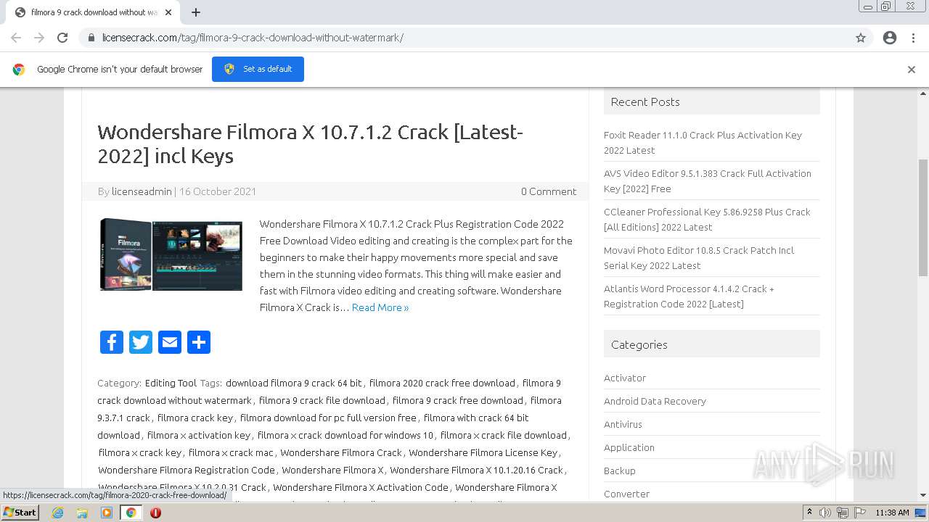Open the Editing Tool category link
The image size is (929, 522).
point(171,383)
